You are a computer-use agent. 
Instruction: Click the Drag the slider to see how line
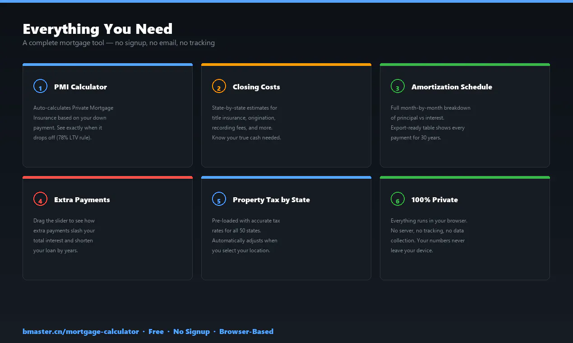tap(64, 221)
